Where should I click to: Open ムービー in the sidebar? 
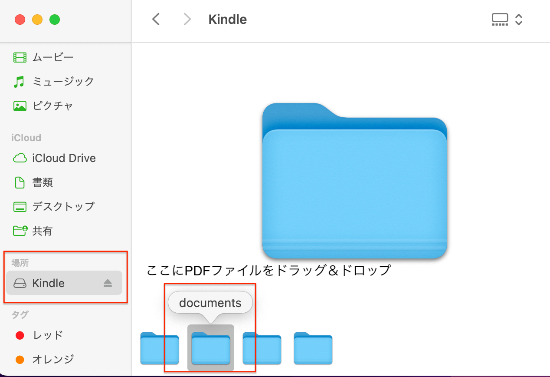43,57
